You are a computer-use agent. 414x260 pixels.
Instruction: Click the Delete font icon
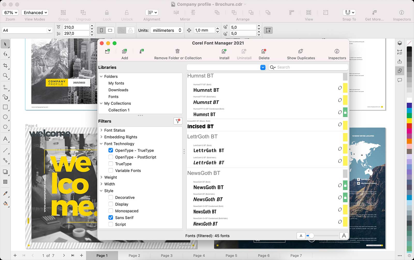coord(264,51)
